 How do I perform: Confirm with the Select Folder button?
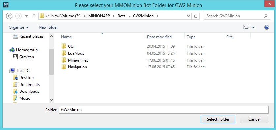(218, 119)
